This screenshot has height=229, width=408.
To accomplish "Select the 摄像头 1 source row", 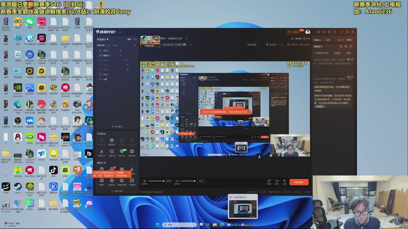I will pyautogui.click(x=117, y=55).
